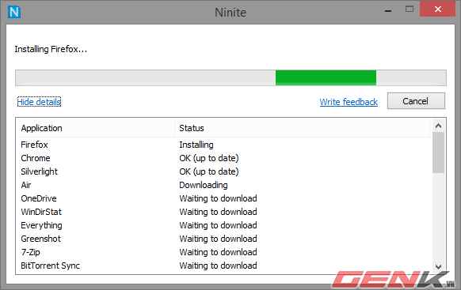Screen dimensions: 461x290
Task: Click the Ninite logo icon in title bar
Action: click(x=14, y=12)
